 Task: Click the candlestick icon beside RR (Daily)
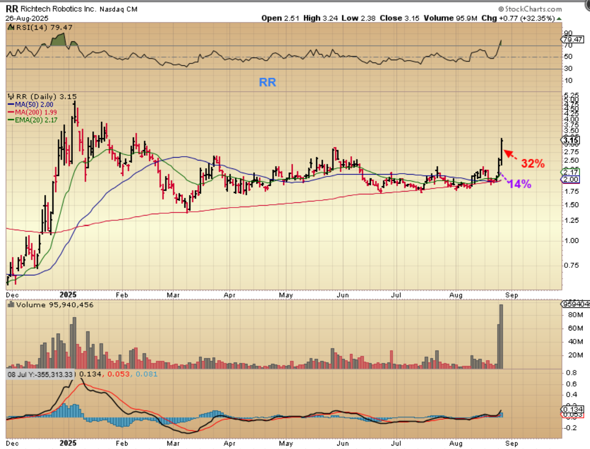coord(11,96)
